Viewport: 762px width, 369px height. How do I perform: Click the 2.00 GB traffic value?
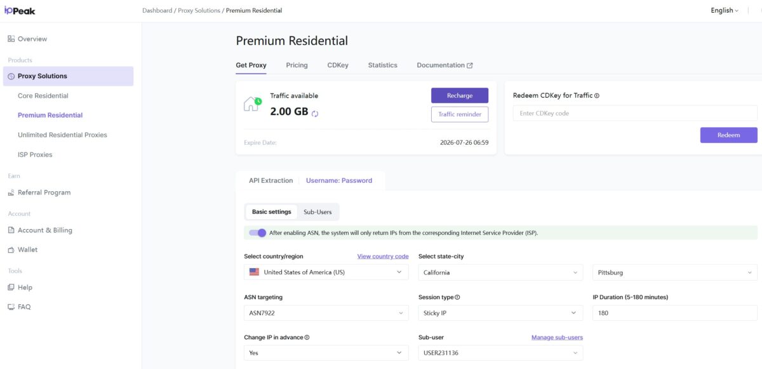click(289, 112)
